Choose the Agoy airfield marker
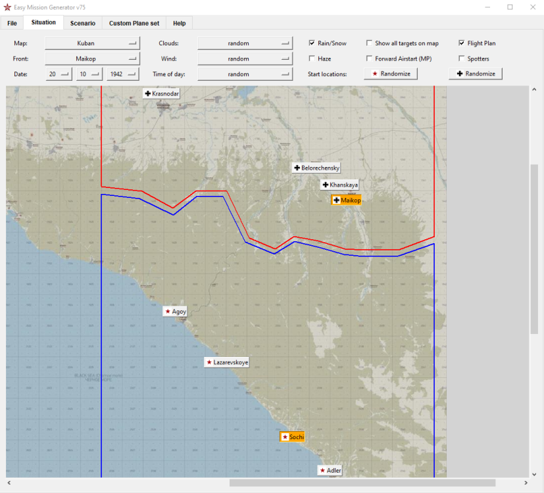This screenshot has width=544, height=493. click(x=175, y=312)
